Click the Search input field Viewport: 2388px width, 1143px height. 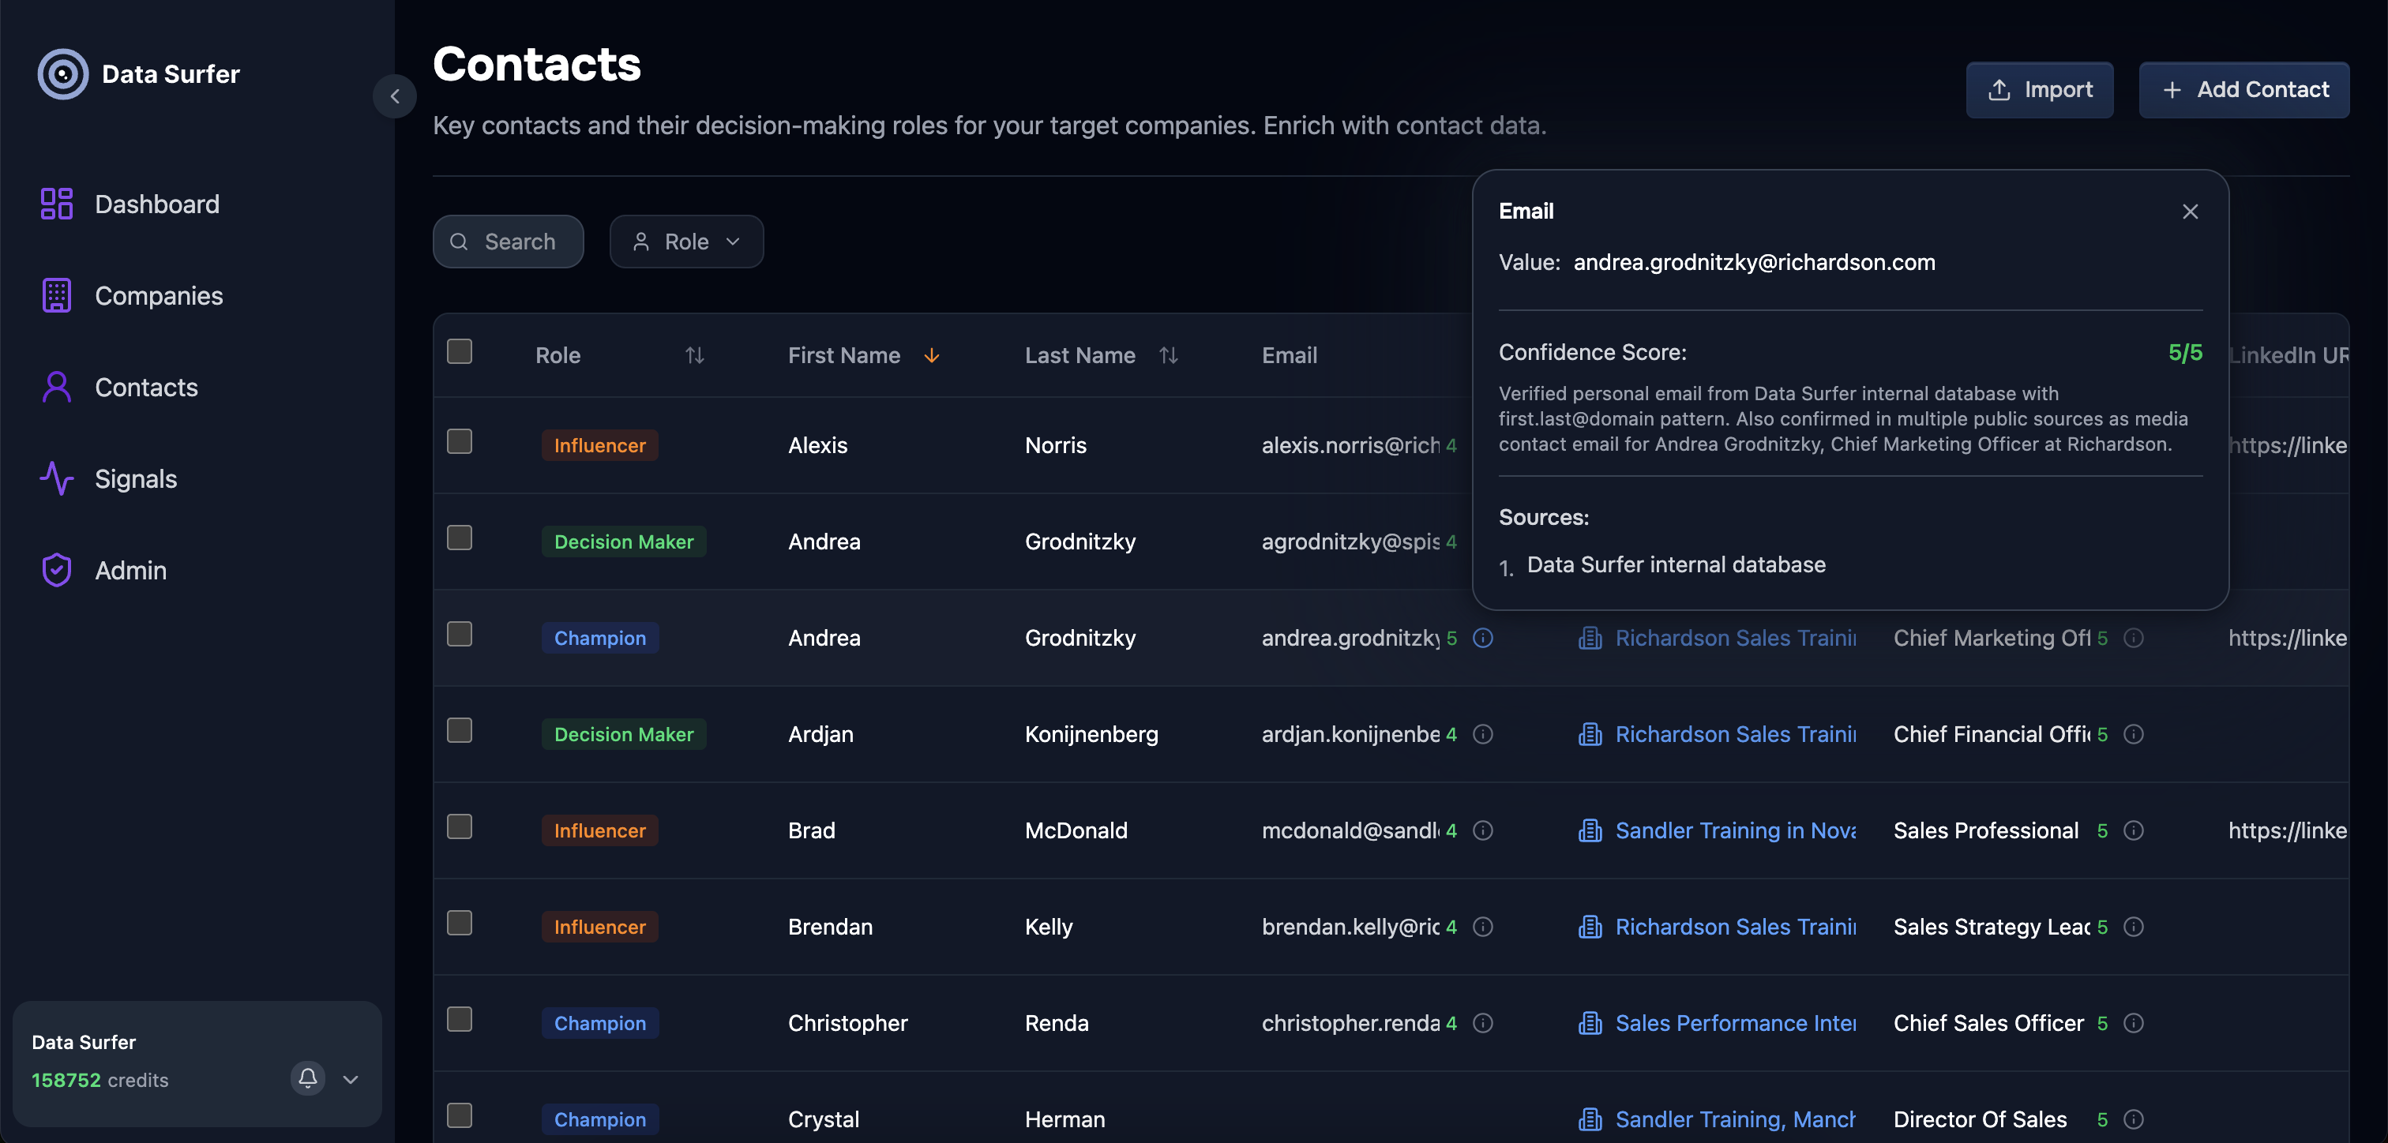click(508, 241)
